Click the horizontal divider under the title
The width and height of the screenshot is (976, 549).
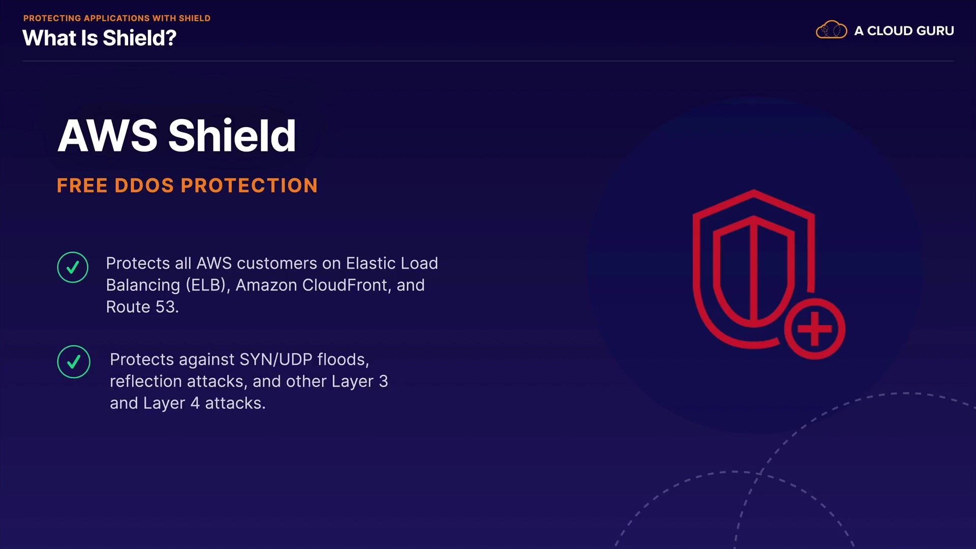[488, 61]
